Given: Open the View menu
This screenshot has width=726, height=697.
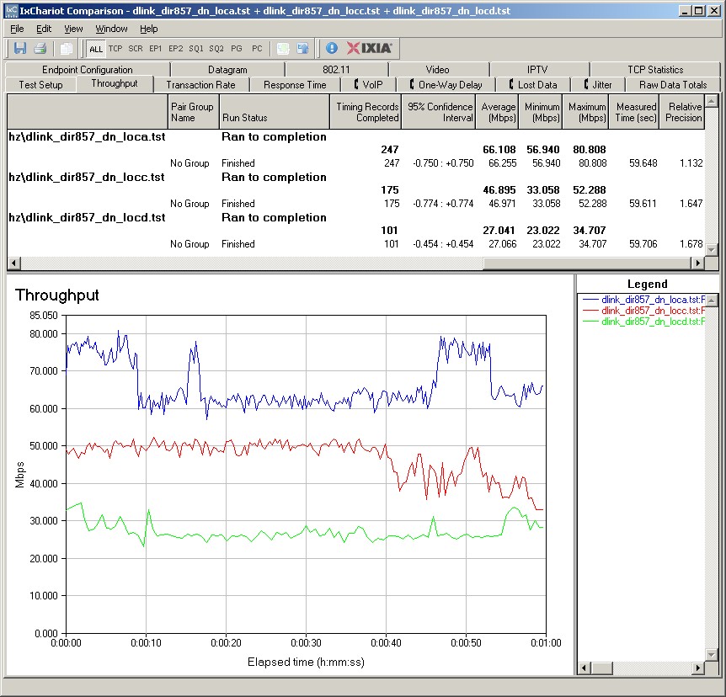Looking at the screenshot, I should (73, 29).
